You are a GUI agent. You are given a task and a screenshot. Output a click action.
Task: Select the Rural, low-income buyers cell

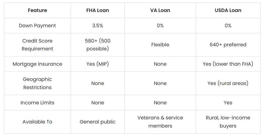tap(228, 122)
